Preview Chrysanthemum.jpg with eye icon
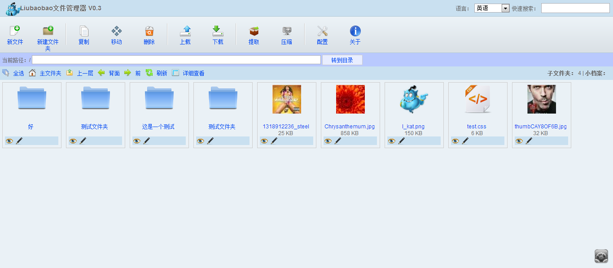The image size is (613, 268). pyautogui.click(x=328, y=141)
